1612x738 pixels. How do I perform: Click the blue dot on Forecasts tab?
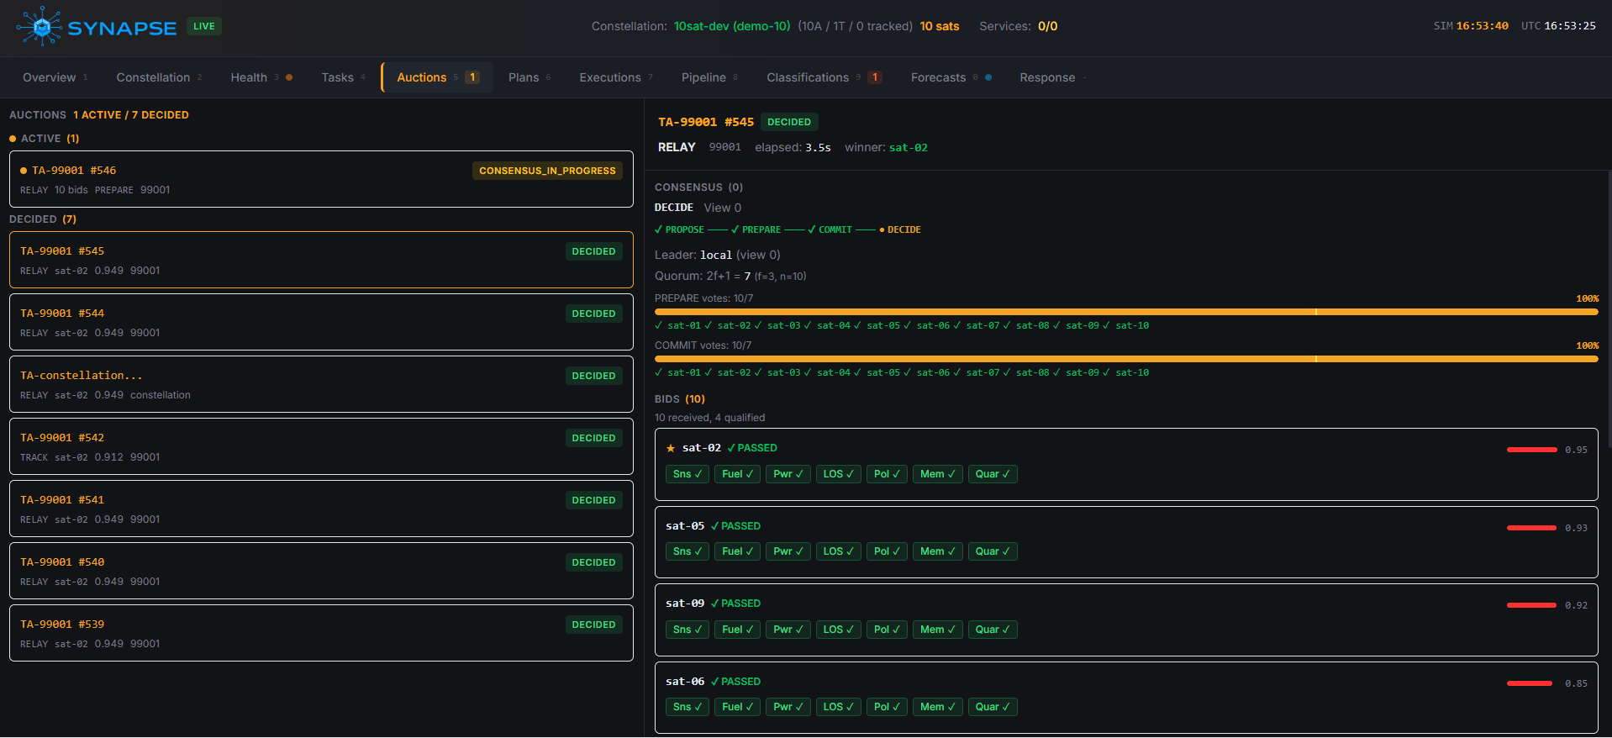click(988, 77)
